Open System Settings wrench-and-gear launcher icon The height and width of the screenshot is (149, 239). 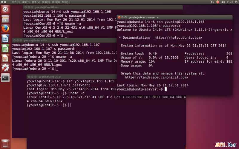tap(5, 68)
